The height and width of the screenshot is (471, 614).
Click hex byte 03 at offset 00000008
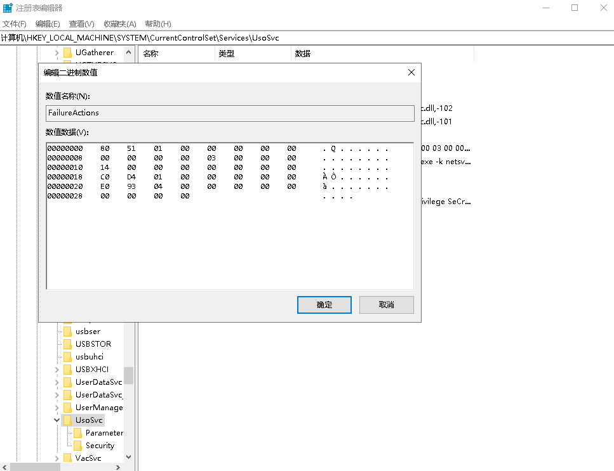pyautogui.click(x=211, y=158)
